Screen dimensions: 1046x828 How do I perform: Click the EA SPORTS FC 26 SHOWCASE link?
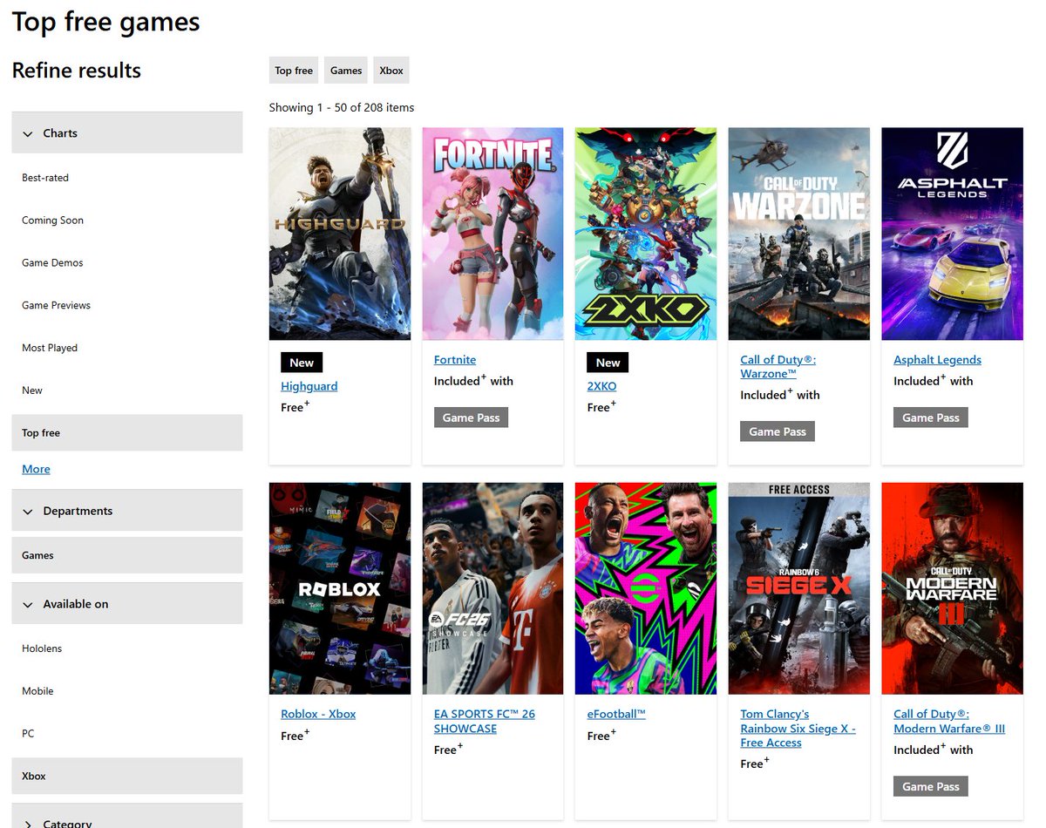tap(485, 721)
